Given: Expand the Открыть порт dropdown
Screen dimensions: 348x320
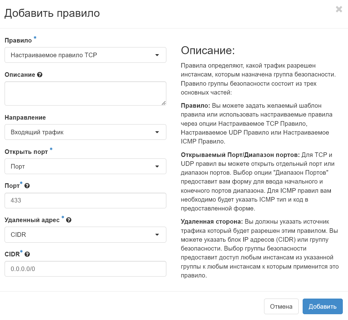Looking at the screenshot, I should pyautogui.click(x=85, y=166).
